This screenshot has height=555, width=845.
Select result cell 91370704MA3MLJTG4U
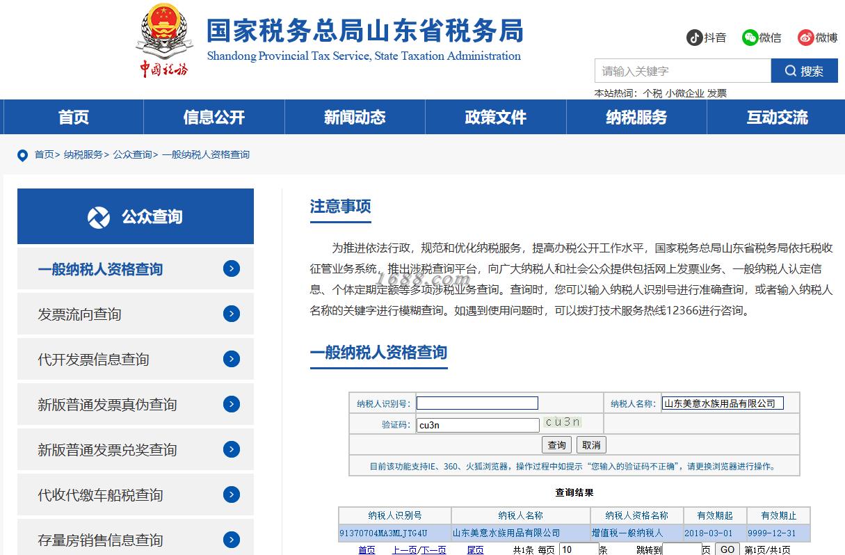pyautogui.click(x=395, y=533)
